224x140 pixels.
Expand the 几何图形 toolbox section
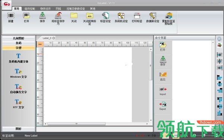coord(18,38)
